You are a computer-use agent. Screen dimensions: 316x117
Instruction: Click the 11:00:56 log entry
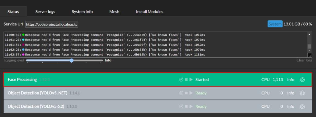(105, 35)
